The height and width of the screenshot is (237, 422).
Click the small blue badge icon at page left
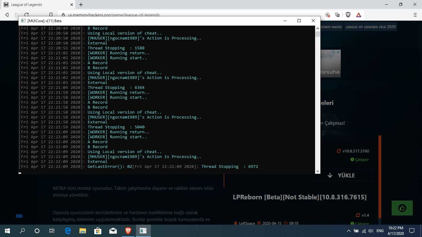click(x=19, y=216)
